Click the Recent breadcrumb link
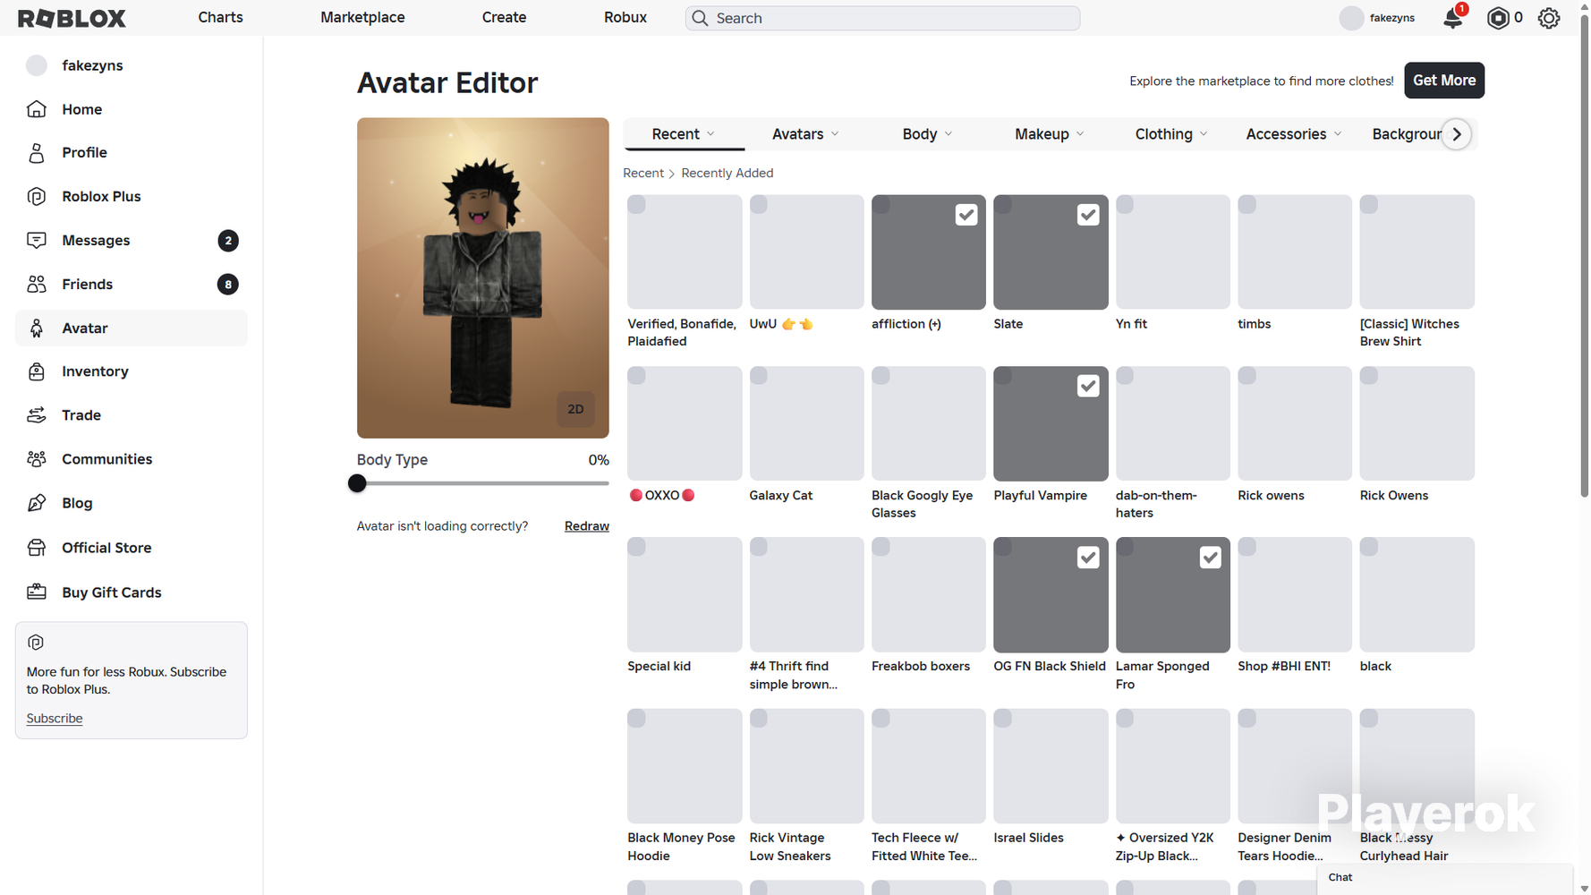 (643, 174)
